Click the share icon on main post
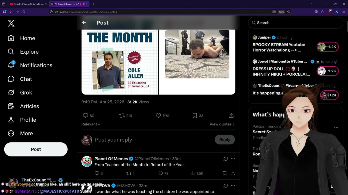This screenshot has width=348, height=195. [231, 116]
